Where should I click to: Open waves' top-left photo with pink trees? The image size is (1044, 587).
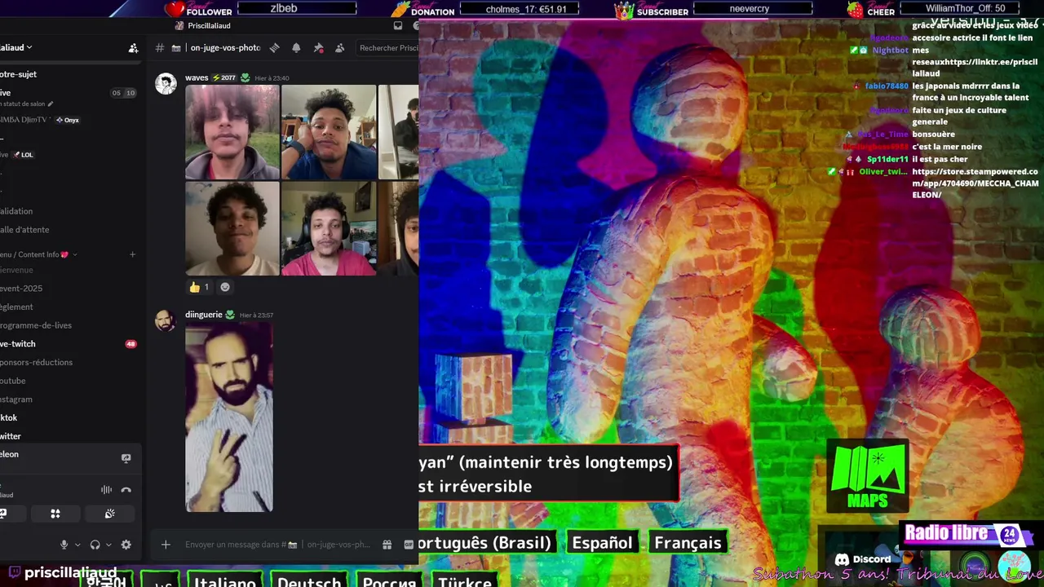[x=232, y=132]
